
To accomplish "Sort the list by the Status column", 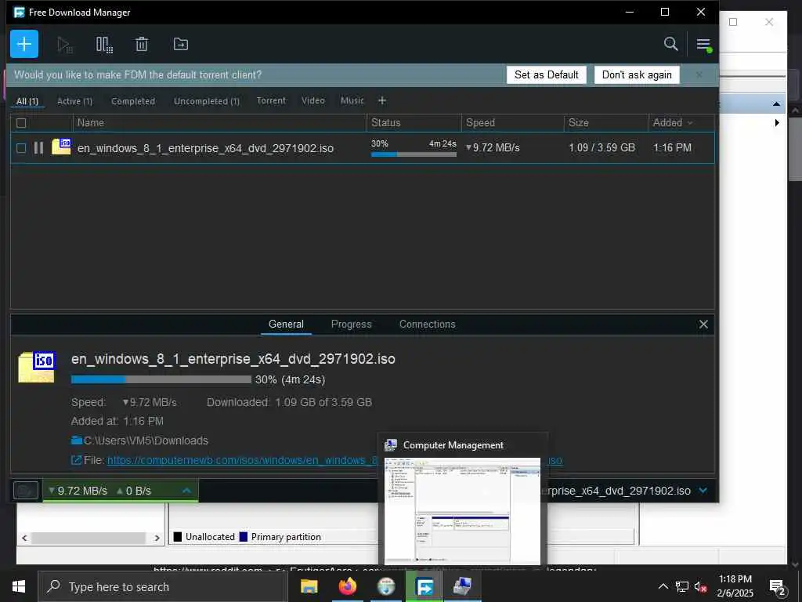I will (x=414, y=123).
